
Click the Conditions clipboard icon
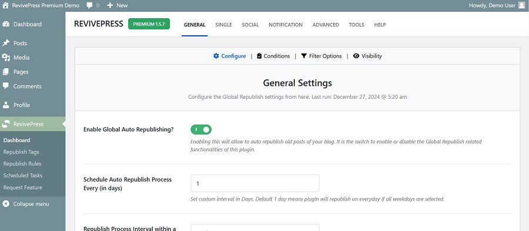point(259,56)
